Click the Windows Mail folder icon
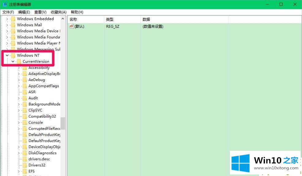This screenshot has width=302, height=176. point(13,25)
